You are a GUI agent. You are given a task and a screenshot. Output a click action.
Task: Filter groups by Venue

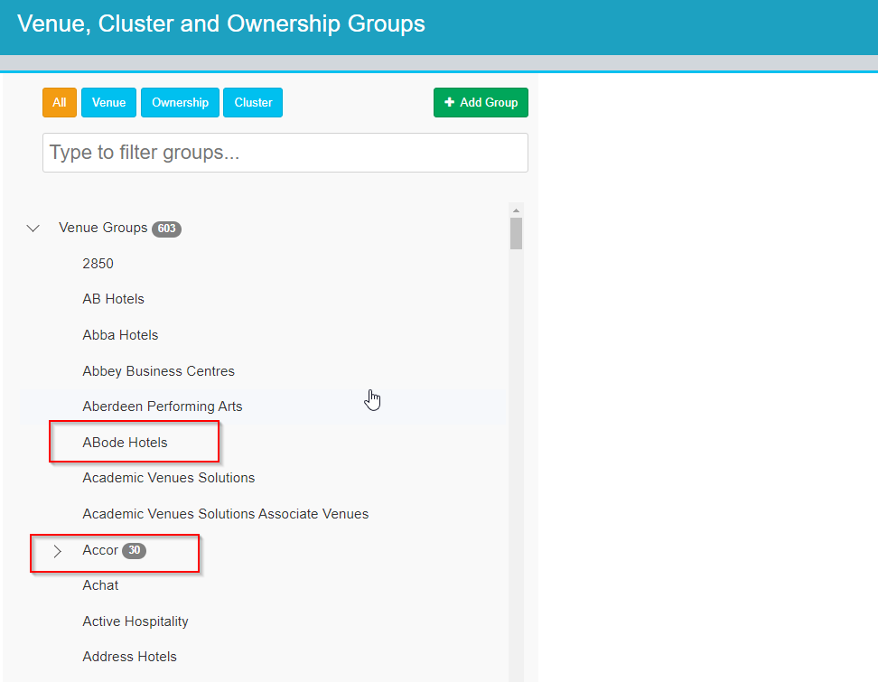coord(108,102)
